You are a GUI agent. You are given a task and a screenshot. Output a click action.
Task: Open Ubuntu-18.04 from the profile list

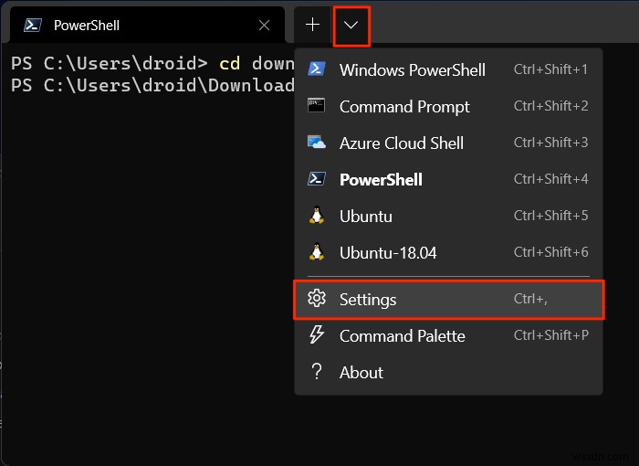[x=387, y=253]
